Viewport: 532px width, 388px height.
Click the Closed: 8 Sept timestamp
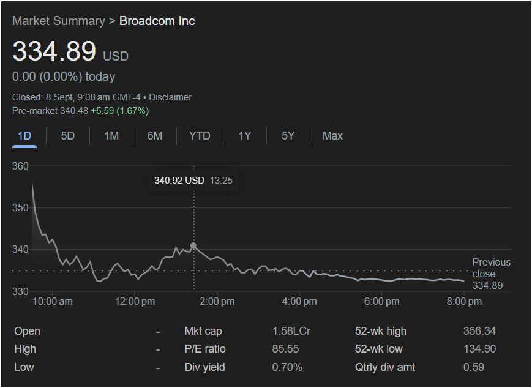pos(76,97)
